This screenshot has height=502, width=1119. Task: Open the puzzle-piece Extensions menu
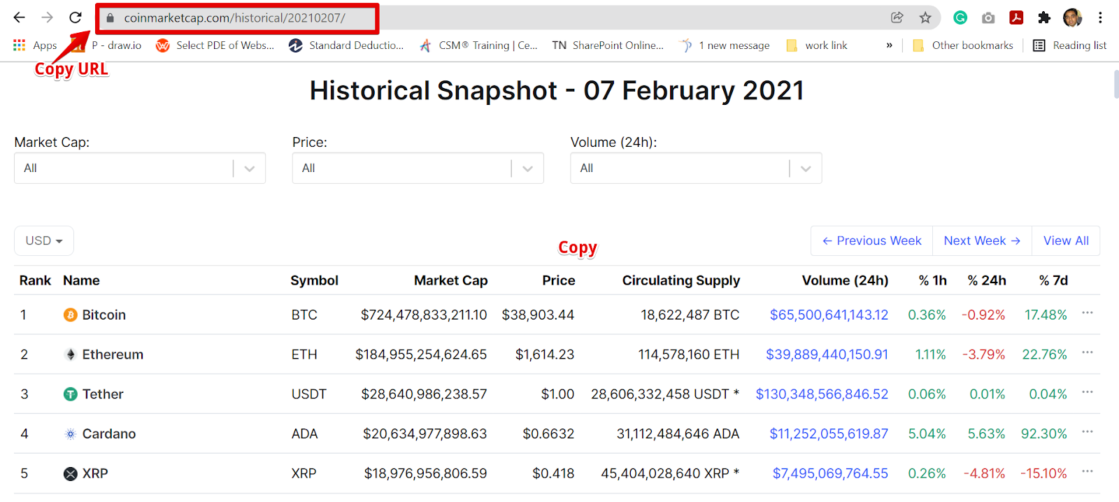tap(1044, 17)
